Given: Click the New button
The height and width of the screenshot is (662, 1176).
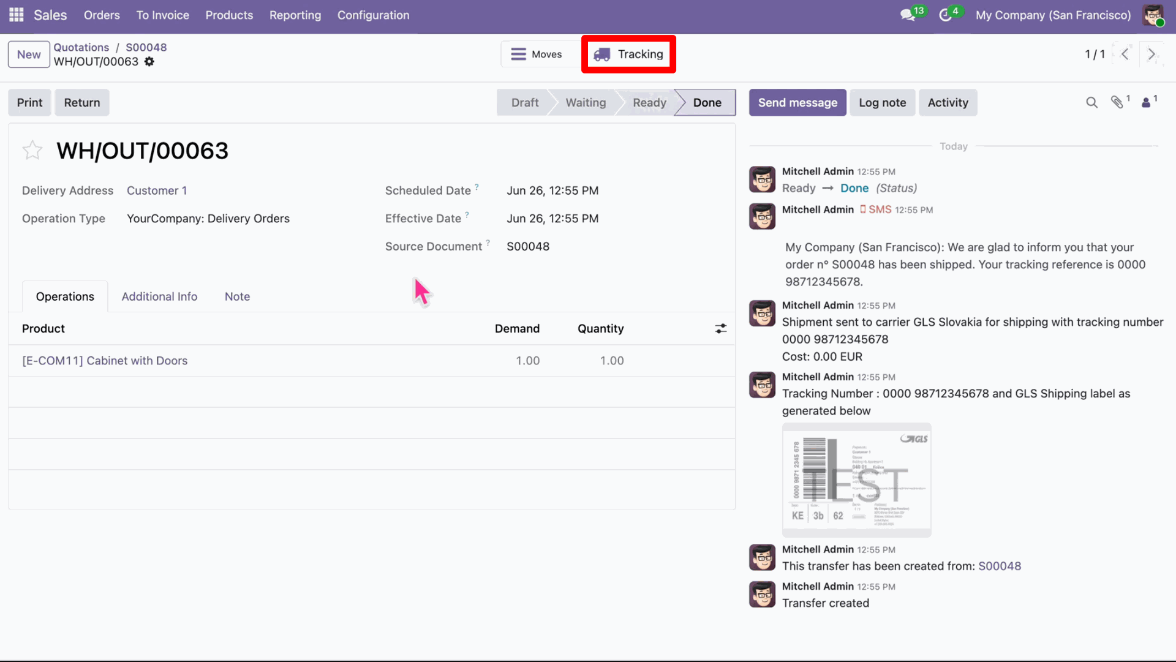Looking at the screenshot, I should coord(29,55).
